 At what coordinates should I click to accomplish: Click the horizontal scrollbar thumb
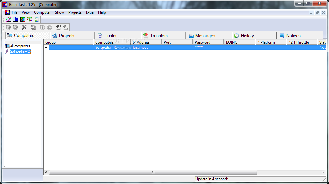tap(153, 172)
